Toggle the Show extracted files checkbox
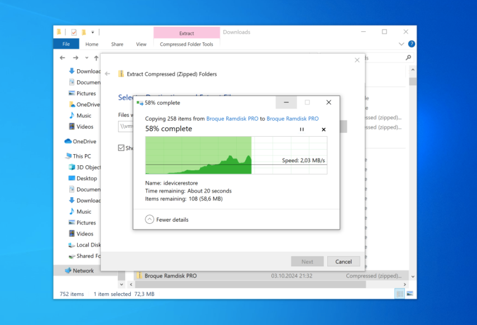The width and height of the screenshot is (477, 325). coord(121,148)
